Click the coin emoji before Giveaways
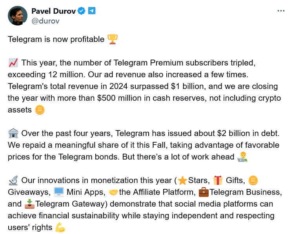This screenshot has height=234, width=293. (253, 180)
